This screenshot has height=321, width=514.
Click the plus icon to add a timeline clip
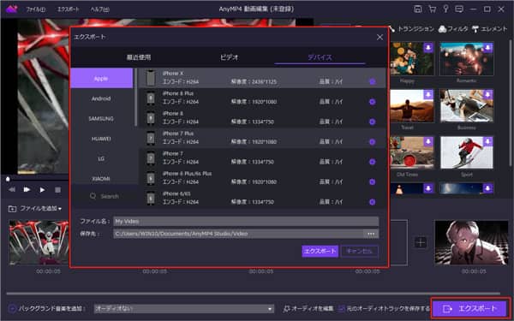click(x=421, y=243)
